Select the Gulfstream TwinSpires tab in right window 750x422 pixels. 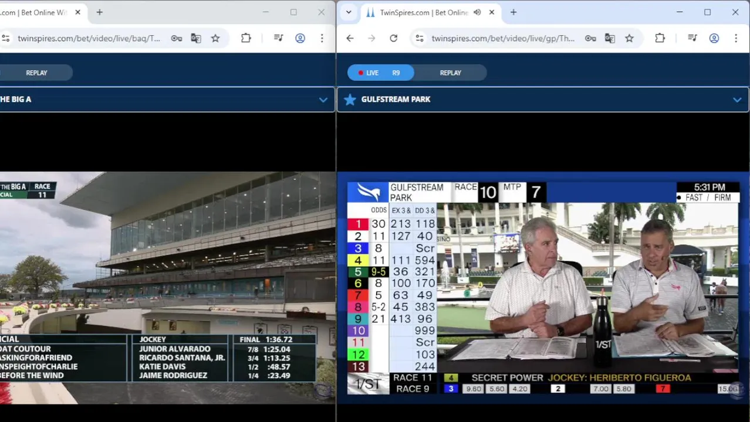click(424, 12)
